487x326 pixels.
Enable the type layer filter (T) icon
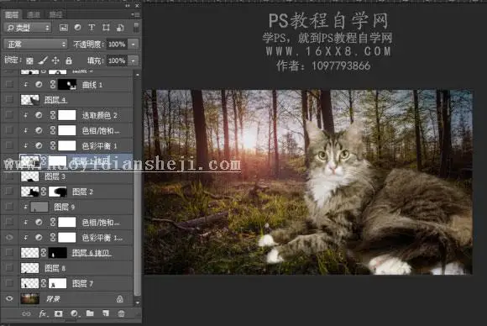pos(92,28)
